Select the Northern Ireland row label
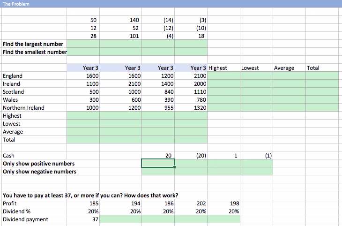The width and height of the screenshot is (342, 226). pyautogui.click(x=34, y=108)
